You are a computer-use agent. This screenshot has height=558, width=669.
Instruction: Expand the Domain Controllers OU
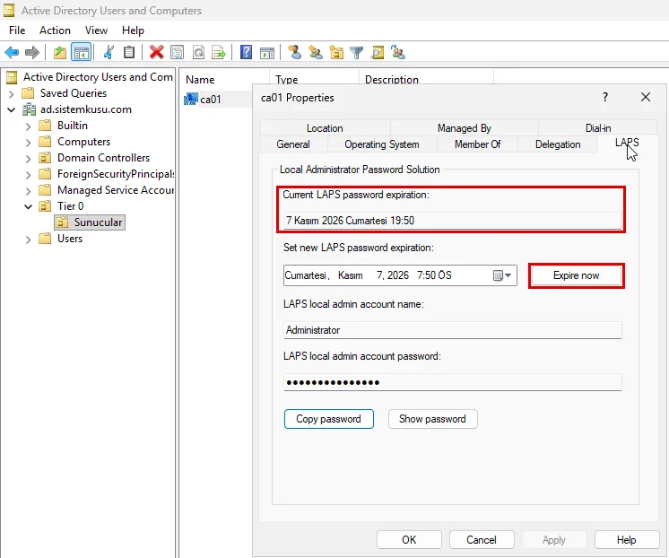click(28, 159)
